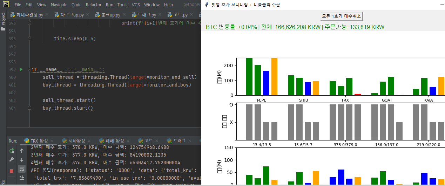The image size is (445, 186).
Task: Click line number 401 in the gutter
Action: pyautogui.click(x=12, y=85)
